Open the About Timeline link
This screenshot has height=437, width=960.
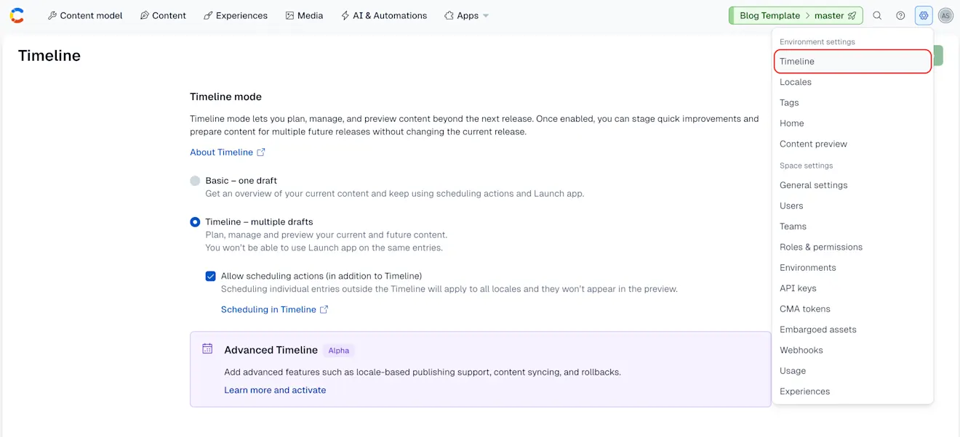(x=221, y=152)
